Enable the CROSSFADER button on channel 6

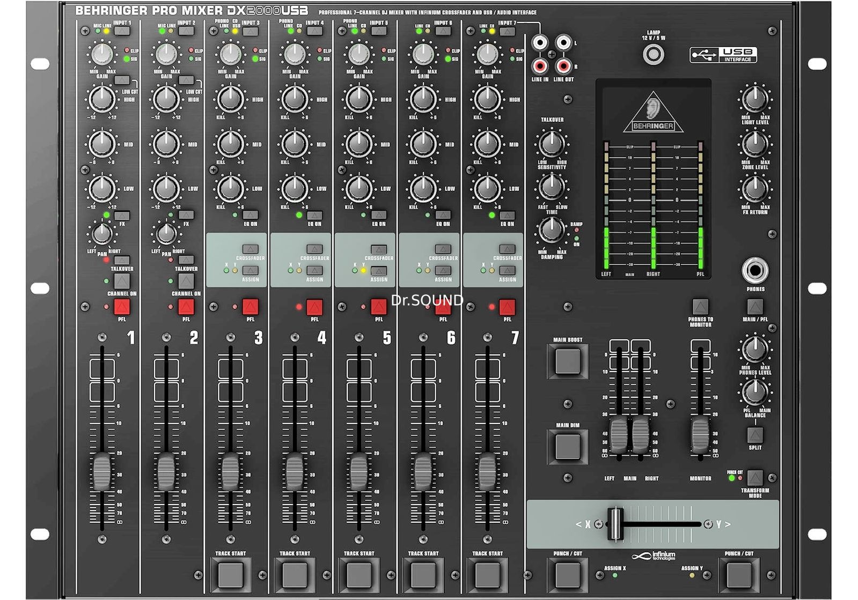click(443, 249)
